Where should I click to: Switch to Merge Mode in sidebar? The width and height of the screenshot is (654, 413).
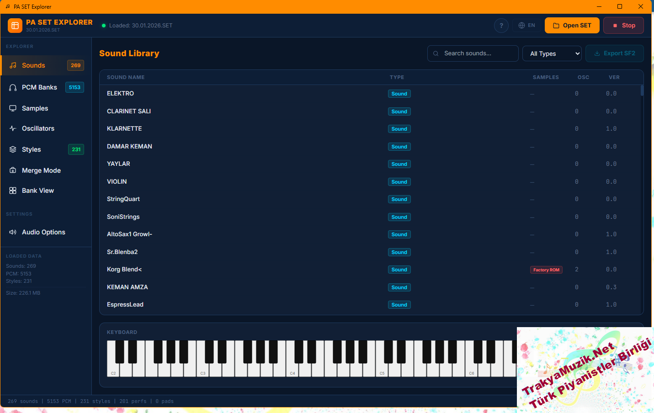tap(41, 170)
